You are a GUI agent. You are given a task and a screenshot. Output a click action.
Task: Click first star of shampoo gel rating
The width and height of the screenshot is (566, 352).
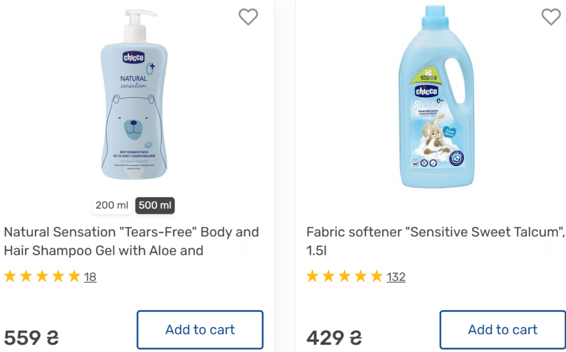[x=10, y=276]
